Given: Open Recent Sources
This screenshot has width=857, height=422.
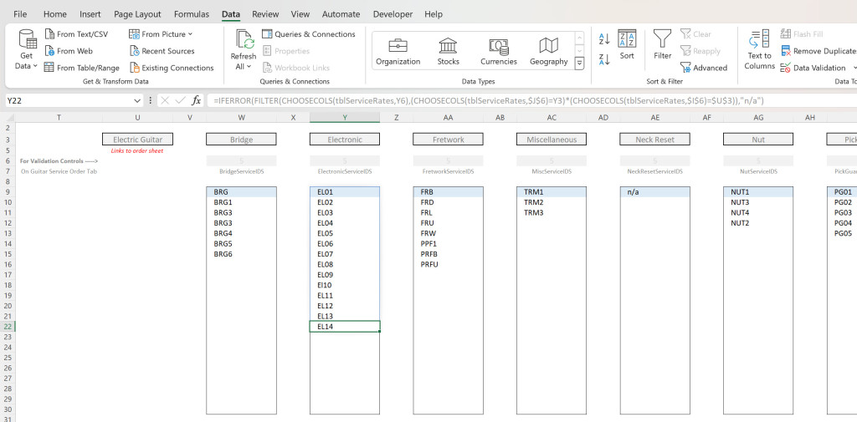Looking at the screenshot, I should coord(162,51).
